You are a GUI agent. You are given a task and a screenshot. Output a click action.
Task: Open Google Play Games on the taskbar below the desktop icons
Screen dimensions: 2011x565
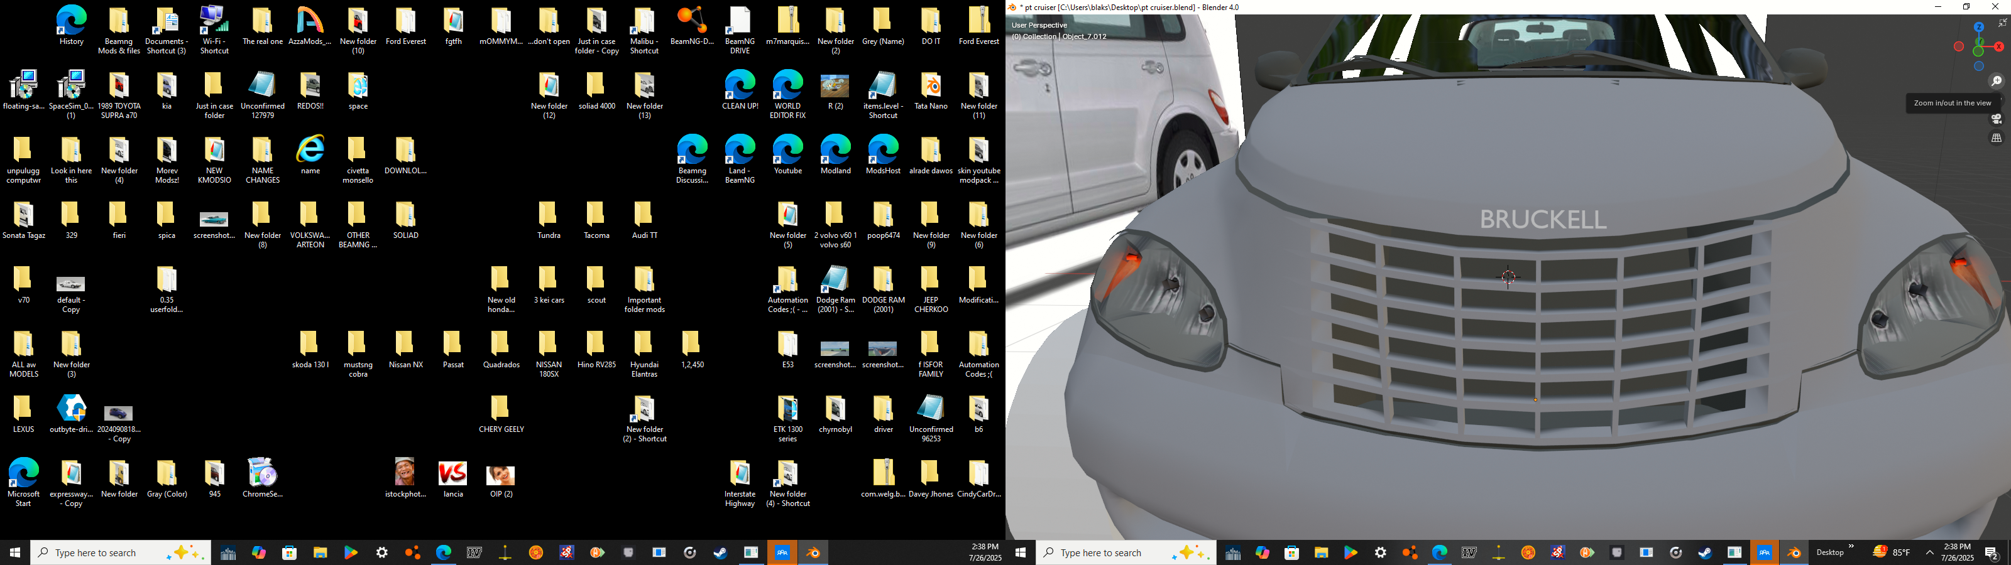tap(351, 553)
